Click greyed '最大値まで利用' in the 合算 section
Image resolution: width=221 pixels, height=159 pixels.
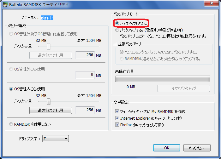tap(51, 55)
